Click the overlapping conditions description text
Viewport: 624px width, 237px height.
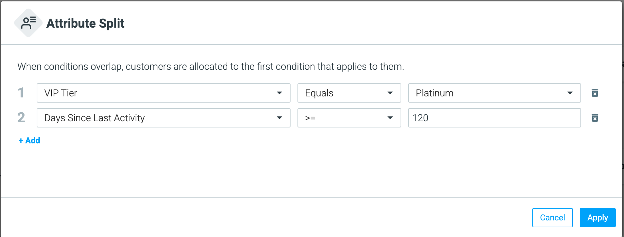[211, 66]
